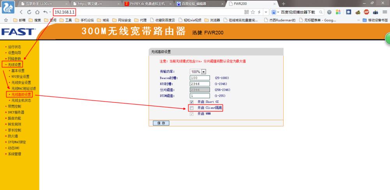Open WPS安全设置 in the sidebar
390x190 pixels.
[x=20, y=76]
